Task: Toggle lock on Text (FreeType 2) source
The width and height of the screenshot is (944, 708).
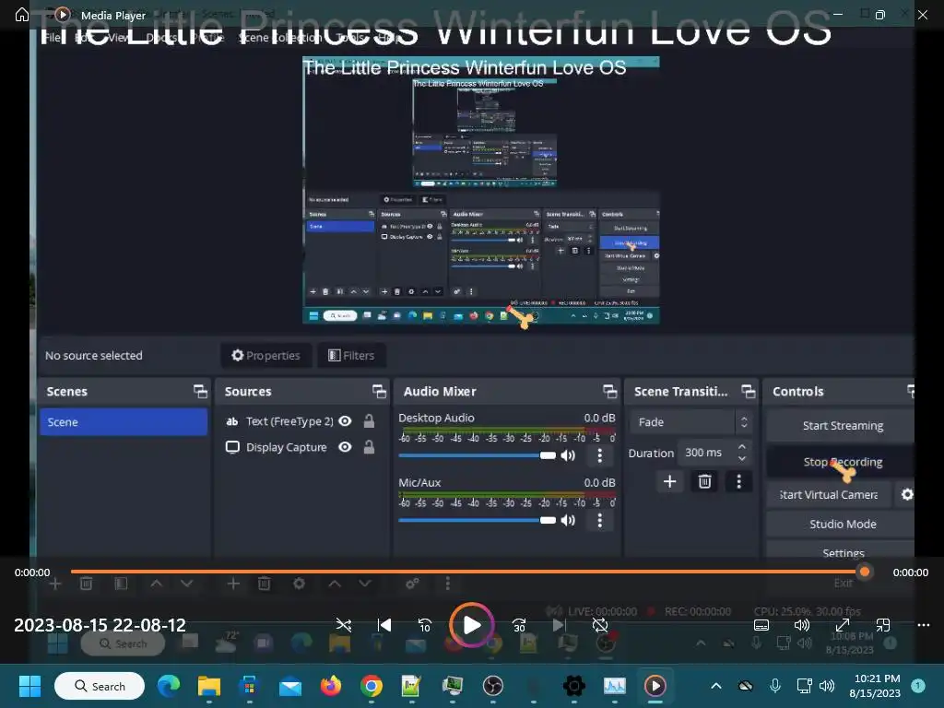Action: [369, 421]
